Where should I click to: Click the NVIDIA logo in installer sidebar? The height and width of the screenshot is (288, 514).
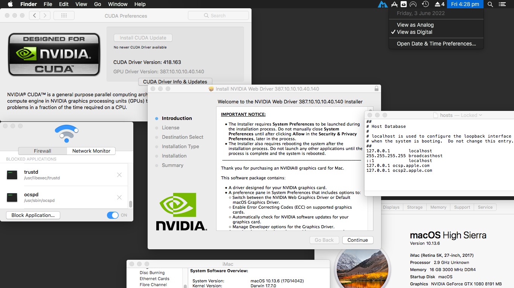[181, 211]
